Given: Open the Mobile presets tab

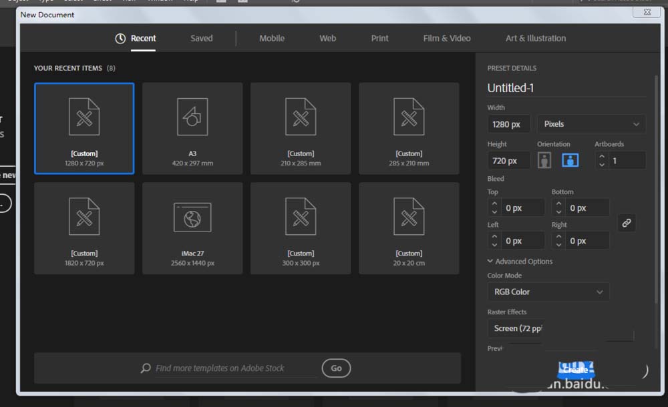Looking at the screenshot, I should [x=272, y=38].
